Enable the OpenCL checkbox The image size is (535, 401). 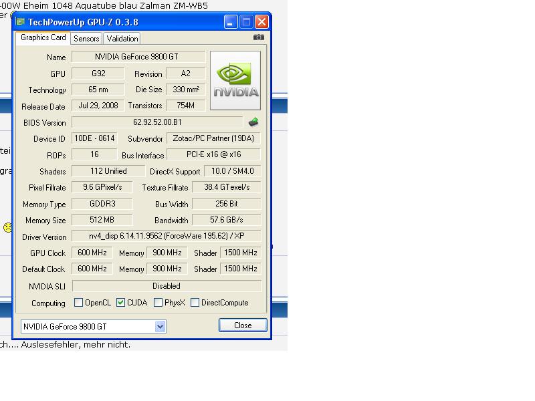[78, 303]
